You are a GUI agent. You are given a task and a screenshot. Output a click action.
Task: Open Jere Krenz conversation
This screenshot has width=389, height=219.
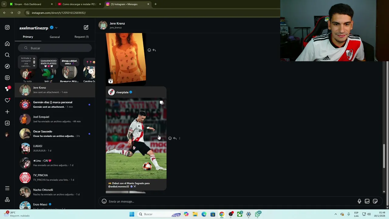[x=55, y=90]
